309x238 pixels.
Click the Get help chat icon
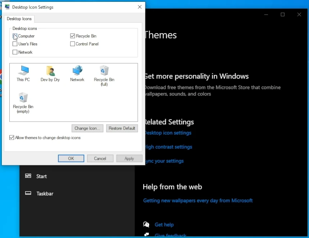[x=146, y=224]
